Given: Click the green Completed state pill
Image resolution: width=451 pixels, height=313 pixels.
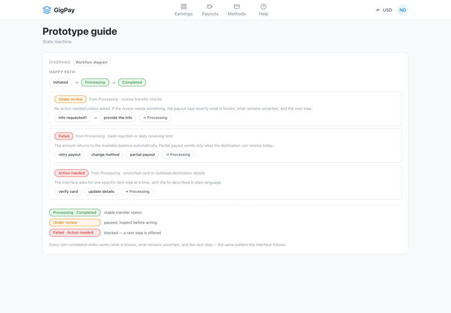Looking at the screenshot, I should [x=132, y=82].
